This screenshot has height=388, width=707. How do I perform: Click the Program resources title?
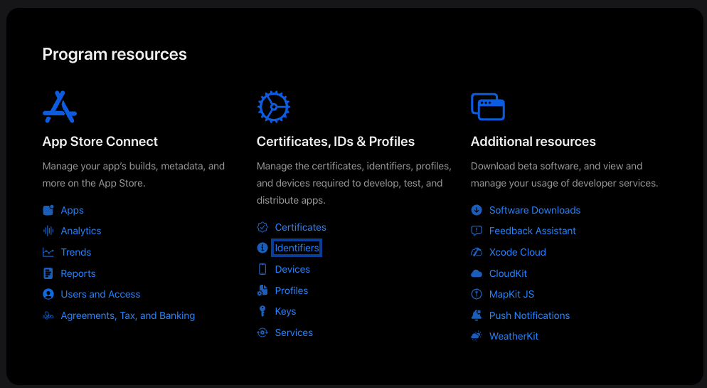[115, 54]
